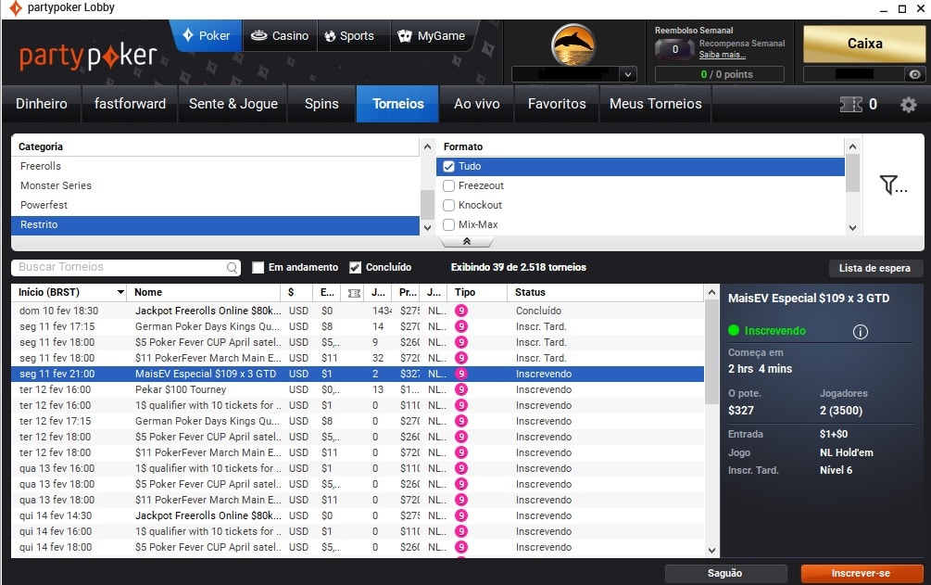The image size is (931, 585).
Task: Click the Caixa cashier button
Action: 864,44
